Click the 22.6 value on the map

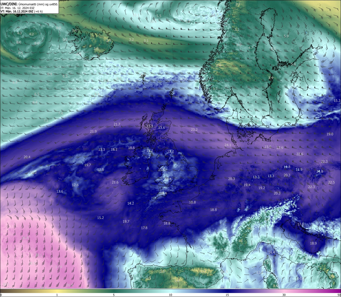(300, 154)
